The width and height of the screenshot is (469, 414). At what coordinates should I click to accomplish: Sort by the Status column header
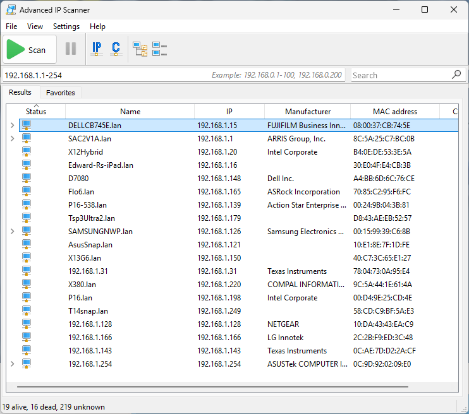pos(36,112)
